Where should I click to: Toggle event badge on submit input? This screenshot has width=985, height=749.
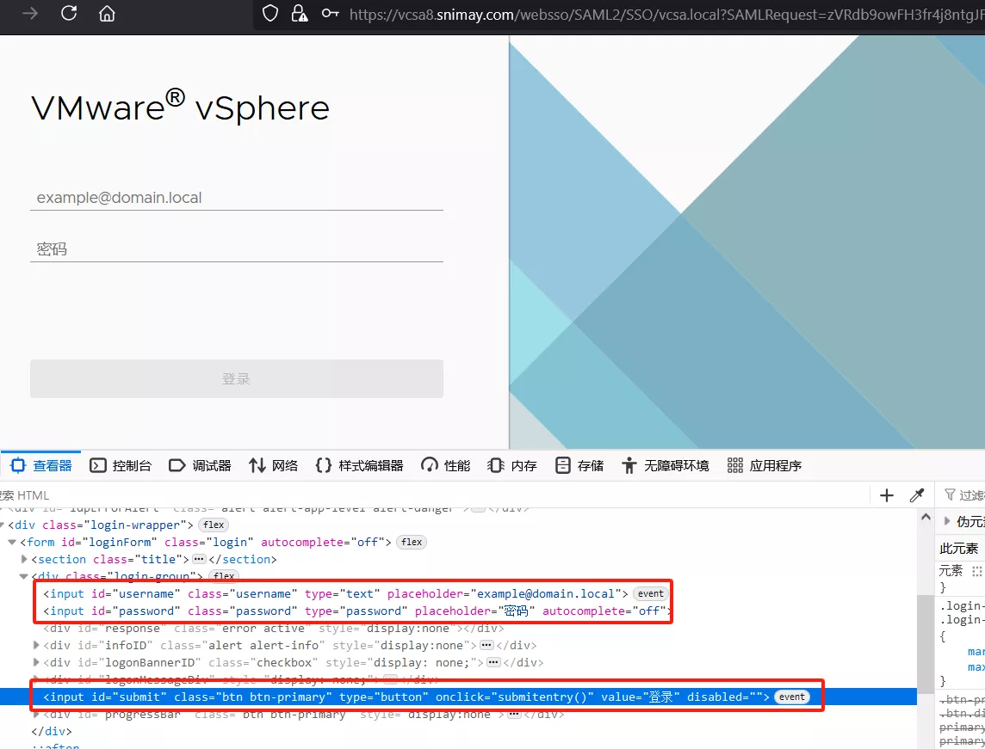click(x=792, y=697)
